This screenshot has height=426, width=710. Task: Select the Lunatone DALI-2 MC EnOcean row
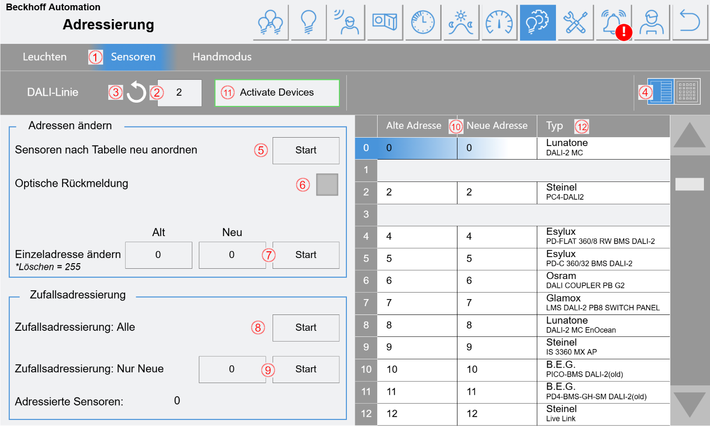tap(512, 326)
